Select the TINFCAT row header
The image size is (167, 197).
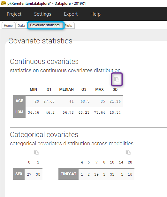(x=68, y=174)
